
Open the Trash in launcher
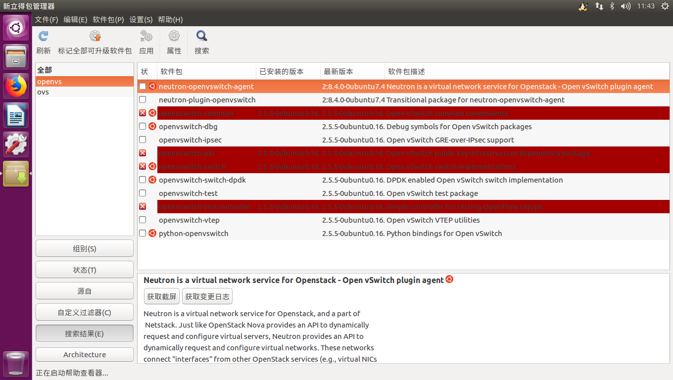tap(16, 364)
